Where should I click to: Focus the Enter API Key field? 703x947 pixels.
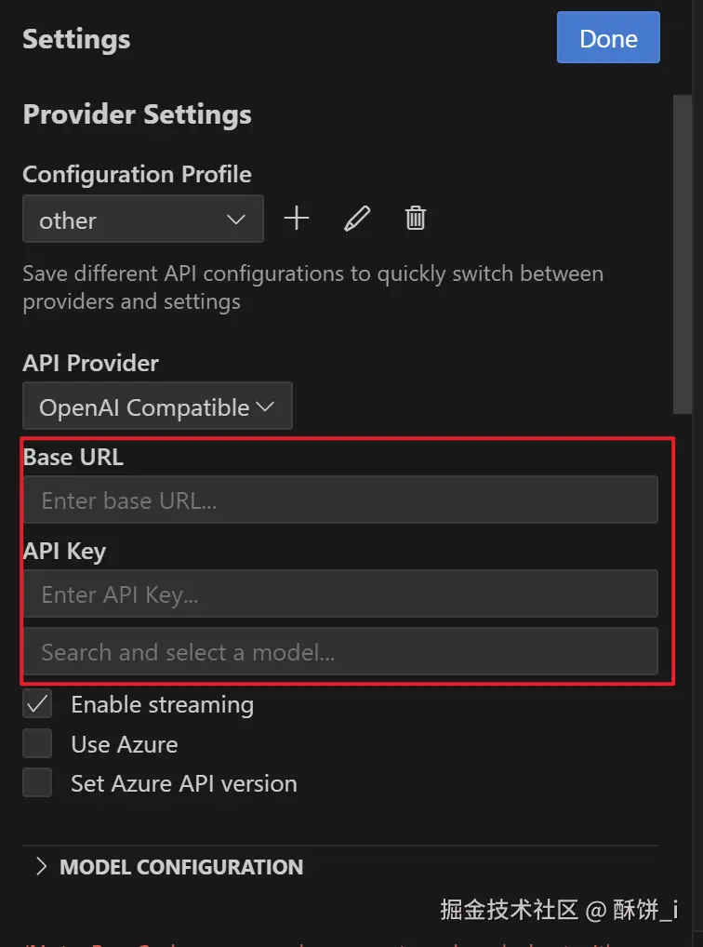(340, 594)
